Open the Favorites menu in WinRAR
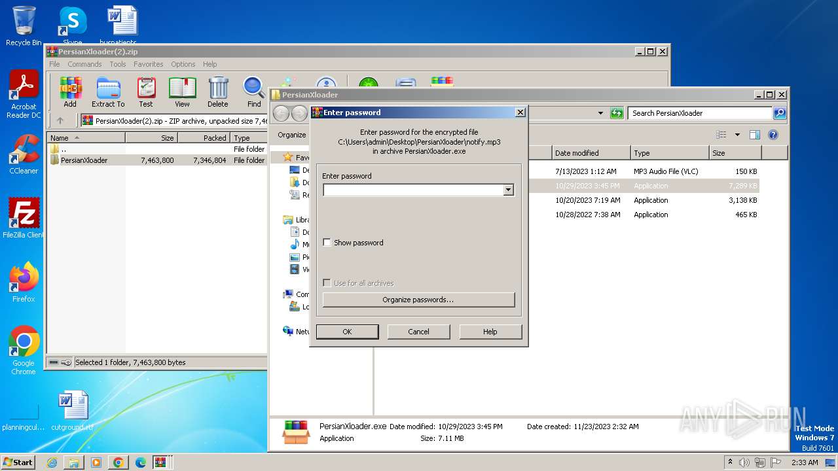Image resolution: width=838 pixels, height=471 pixels. pyautogui.click(x=149, y=64)
